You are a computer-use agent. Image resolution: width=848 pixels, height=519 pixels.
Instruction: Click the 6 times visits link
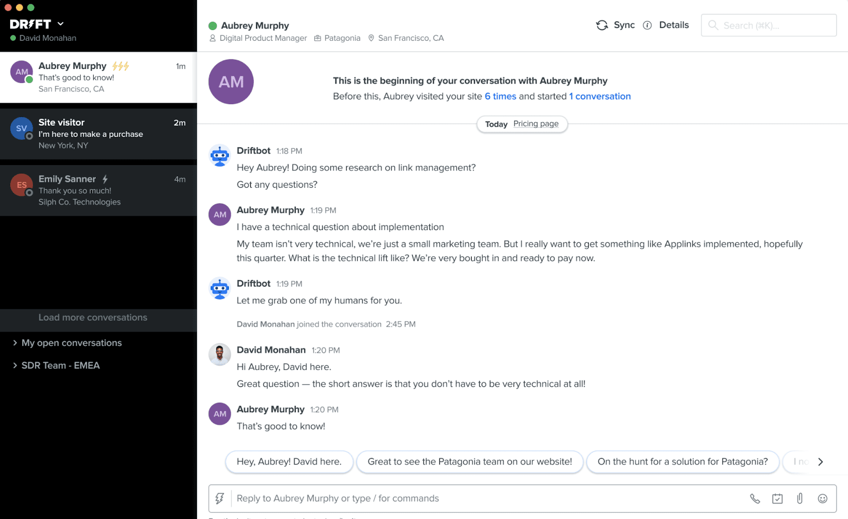[x=501, y=96]
